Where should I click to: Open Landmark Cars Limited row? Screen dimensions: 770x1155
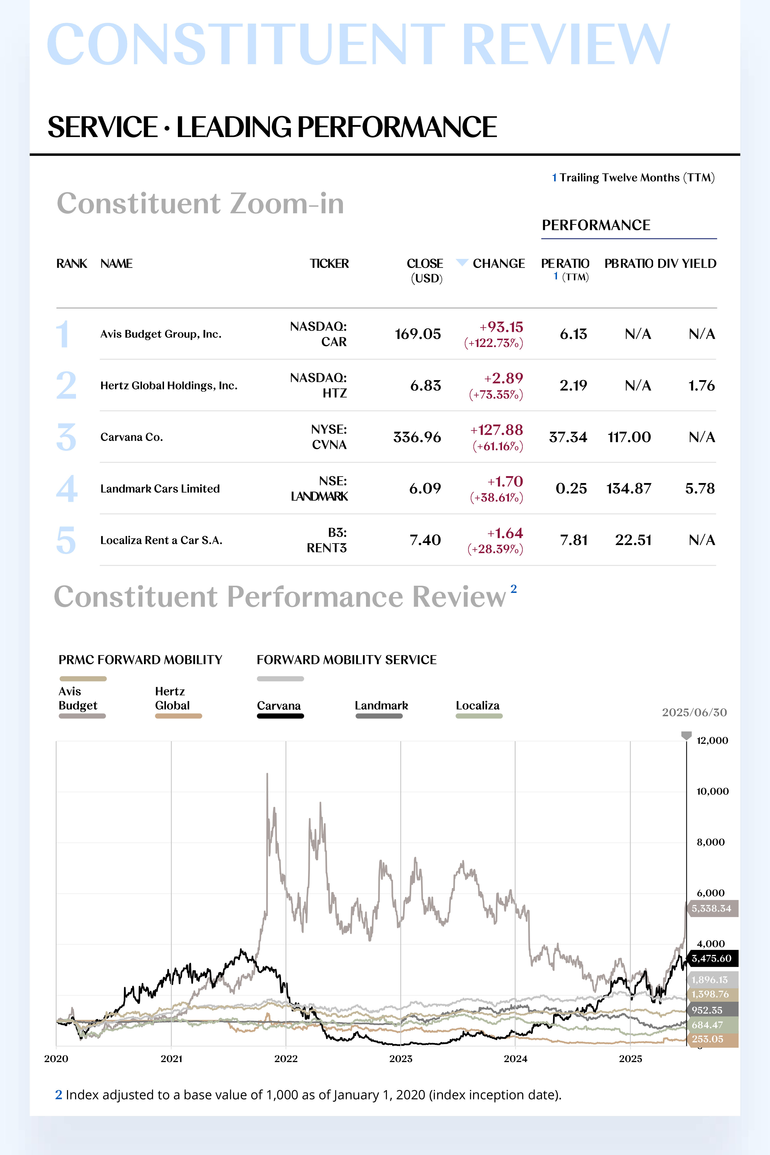[x=386, y=489]
